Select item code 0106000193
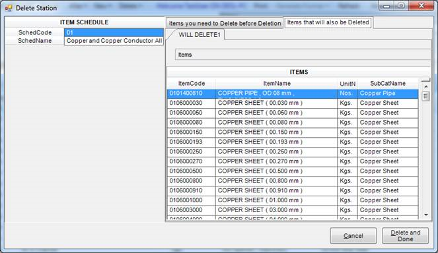Screen dimensions: 438x253 pos(192,142)
